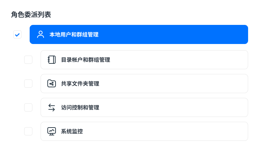Image resolution: width=259 pixels, height=162 pixels.
Task: Click the 共享文件夹管理 text label
Action: coord(80,84)
